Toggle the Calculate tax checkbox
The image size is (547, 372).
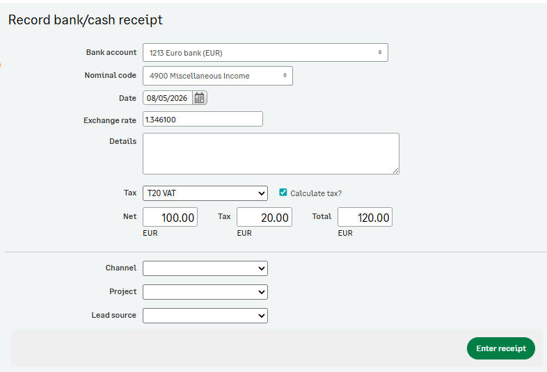(283, 193)
